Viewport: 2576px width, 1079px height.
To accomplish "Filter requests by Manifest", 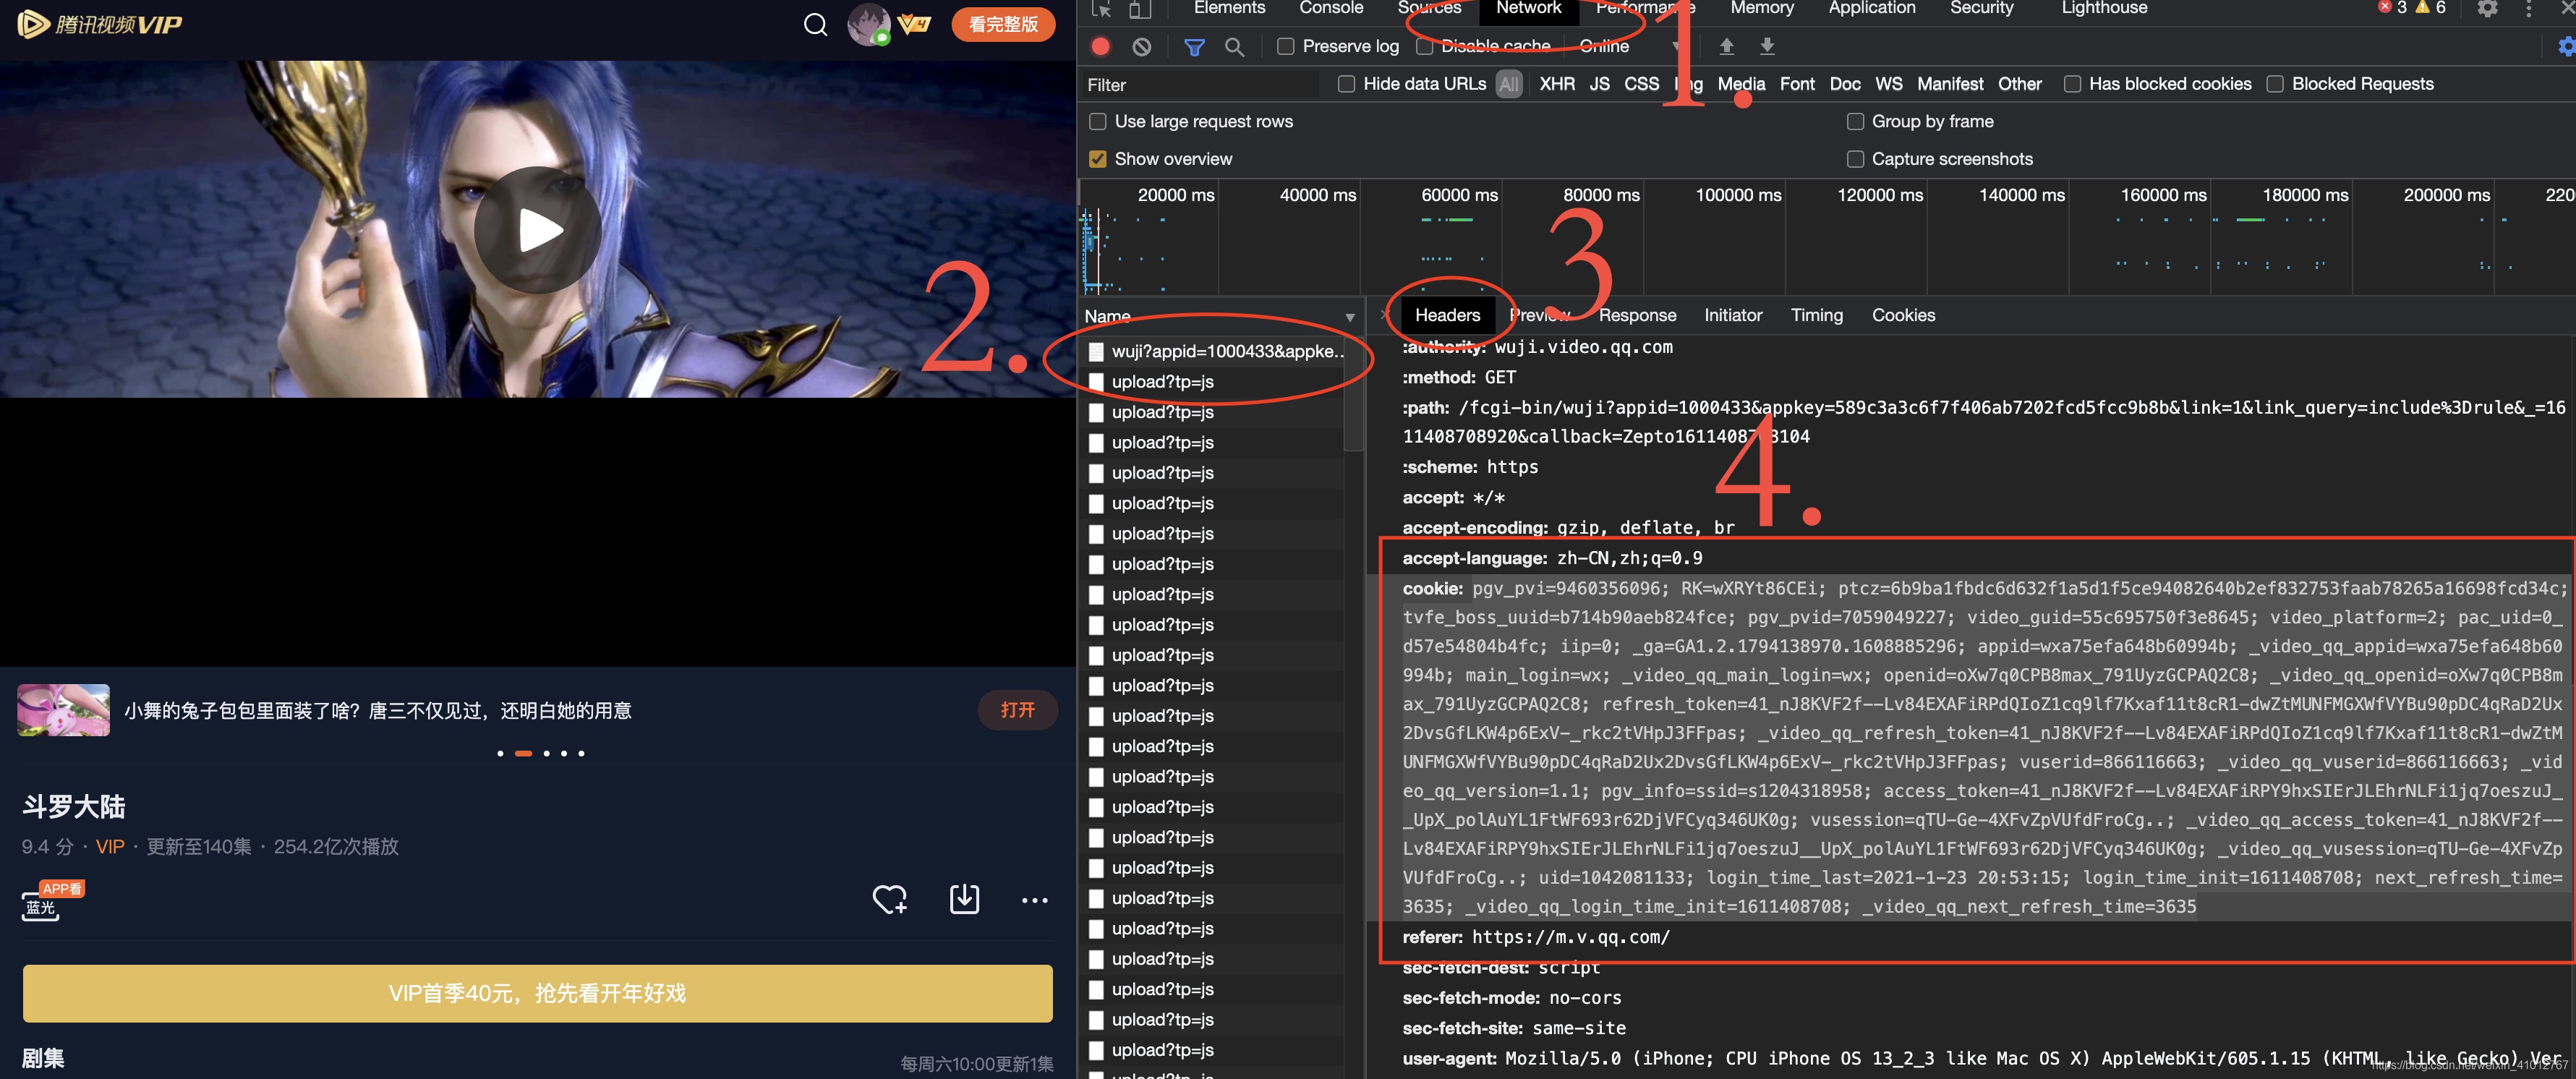I will (1949, 84).
